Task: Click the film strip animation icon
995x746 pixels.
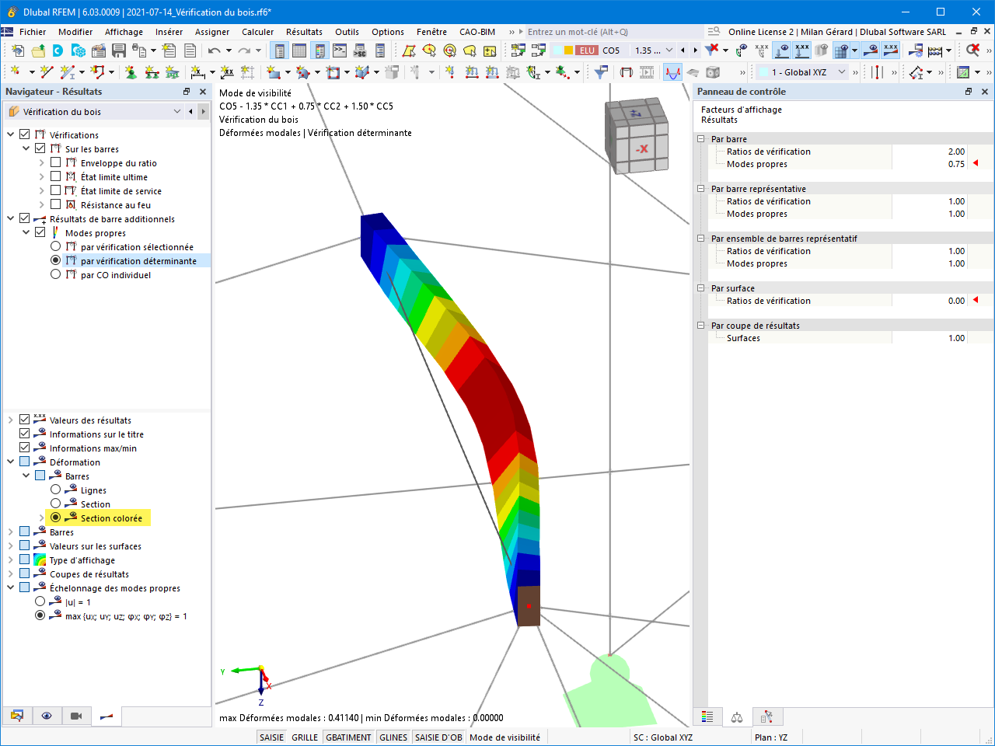Action: (x=646, y=72)
